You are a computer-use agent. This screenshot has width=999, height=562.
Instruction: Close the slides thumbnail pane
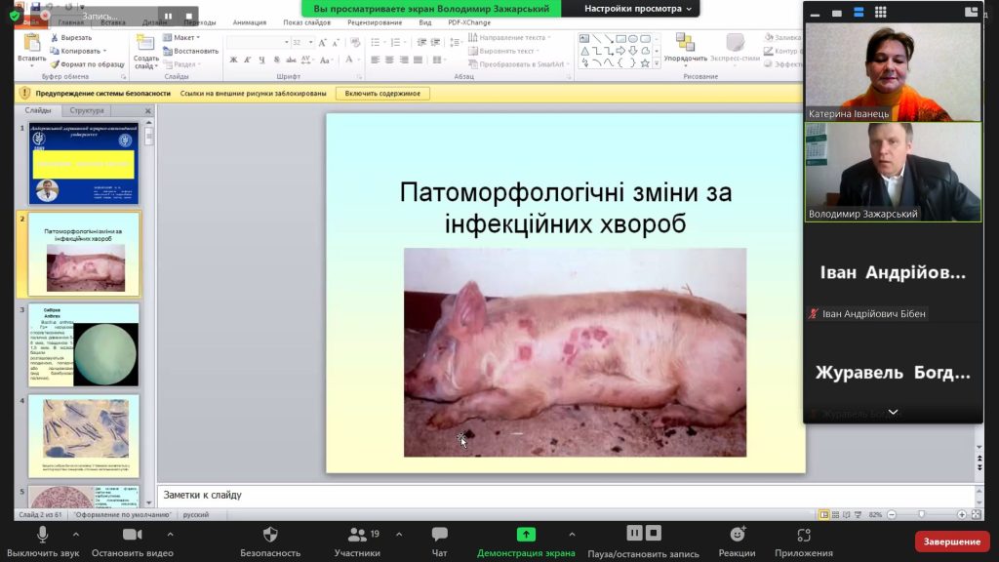click(x=148, y=111)
